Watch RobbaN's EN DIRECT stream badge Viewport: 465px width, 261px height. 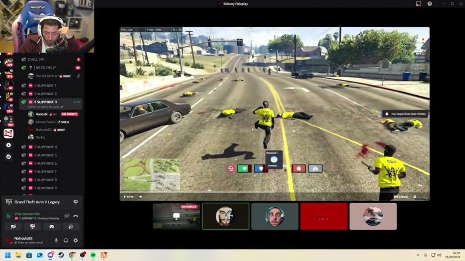(69, 114)
